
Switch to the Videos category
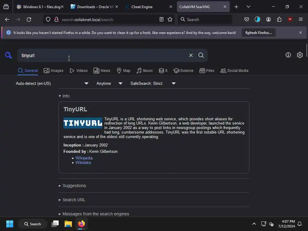tap(79, 71)
